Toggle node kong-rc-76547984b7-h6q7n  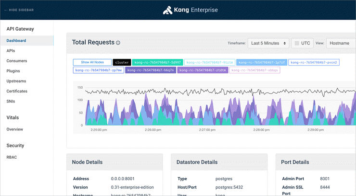coord(151,70)
